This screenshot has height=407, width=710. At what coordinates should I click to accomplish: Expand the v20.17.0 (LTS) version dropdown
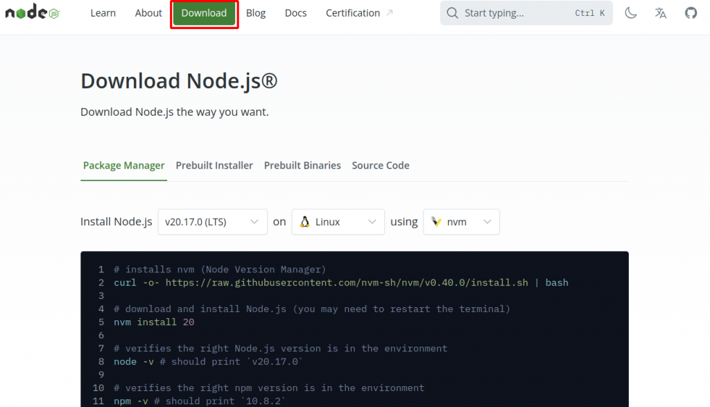point(212,222)
